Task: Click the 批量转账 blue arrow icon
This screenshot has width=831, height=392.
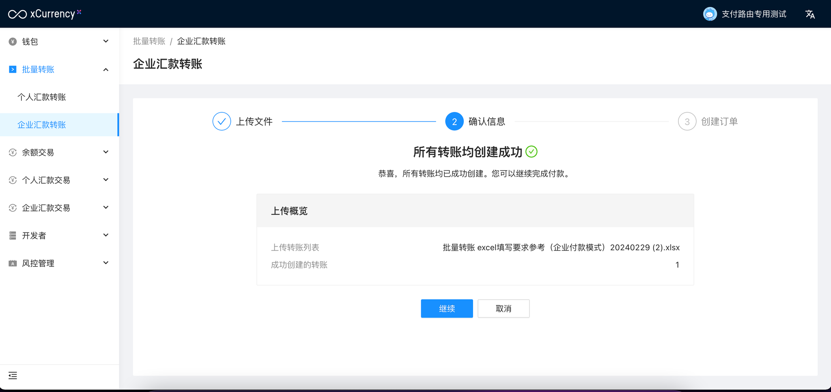Action: coord(13,69)
